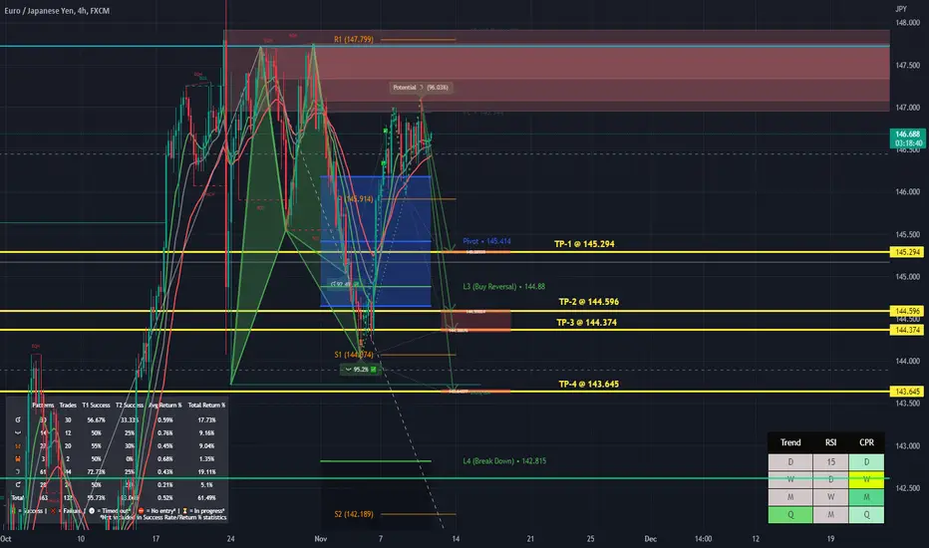Click the green M cell under CPR
The width and height of the screenshot is (929, 548).
point(867,497)
